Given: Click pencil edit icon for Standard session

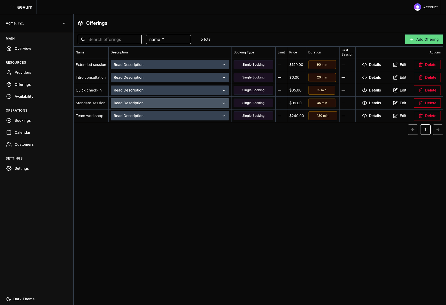Looking at the screenshot, I should pos(395,103).
